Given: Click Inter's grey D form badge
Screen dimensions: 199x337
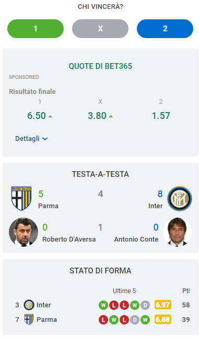Looking at the screenshot, I should 145,305.
